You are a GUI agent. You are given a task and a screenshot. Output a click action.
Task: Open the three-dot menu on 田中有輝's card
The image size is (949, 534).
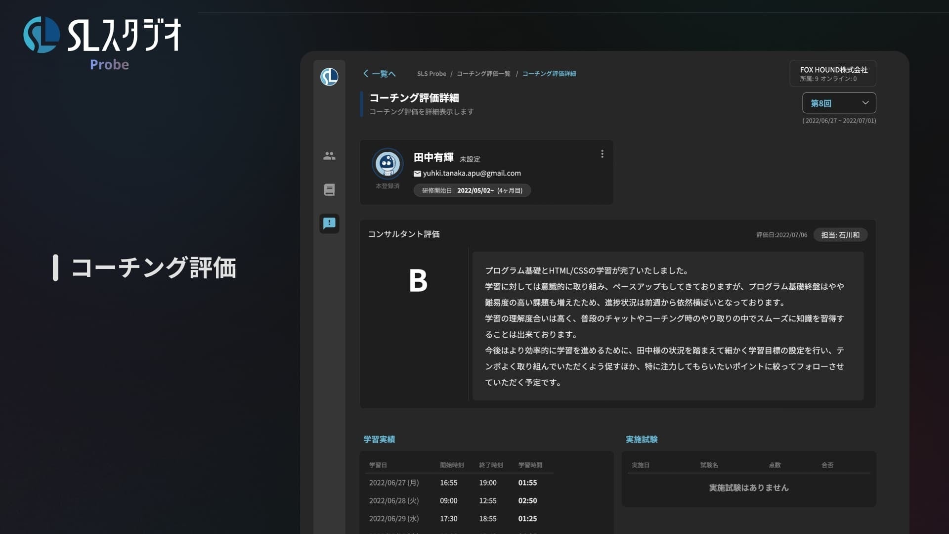tap(603, 154)
